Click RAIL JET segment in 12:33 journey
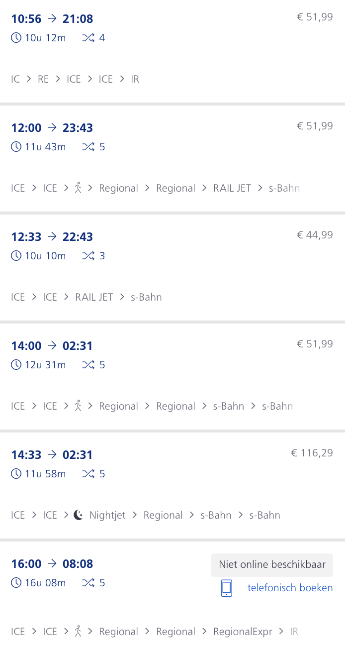 [94, 297]
